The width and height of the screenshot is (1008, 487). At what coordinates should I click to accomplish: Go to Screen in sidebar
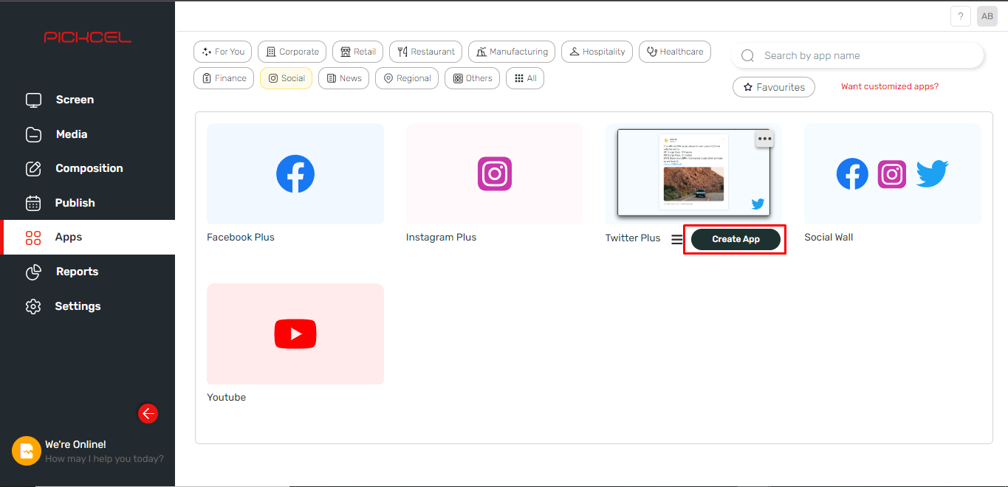pos(75,100)
